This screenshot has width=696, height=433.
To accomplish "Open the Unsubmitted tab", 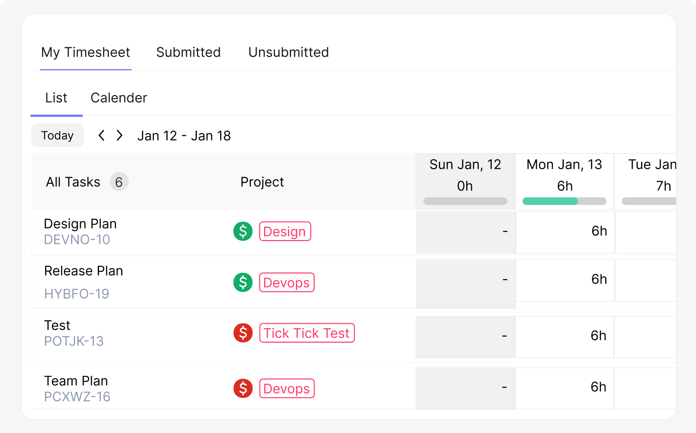I will pyautogui.click(x=288, y=52).
